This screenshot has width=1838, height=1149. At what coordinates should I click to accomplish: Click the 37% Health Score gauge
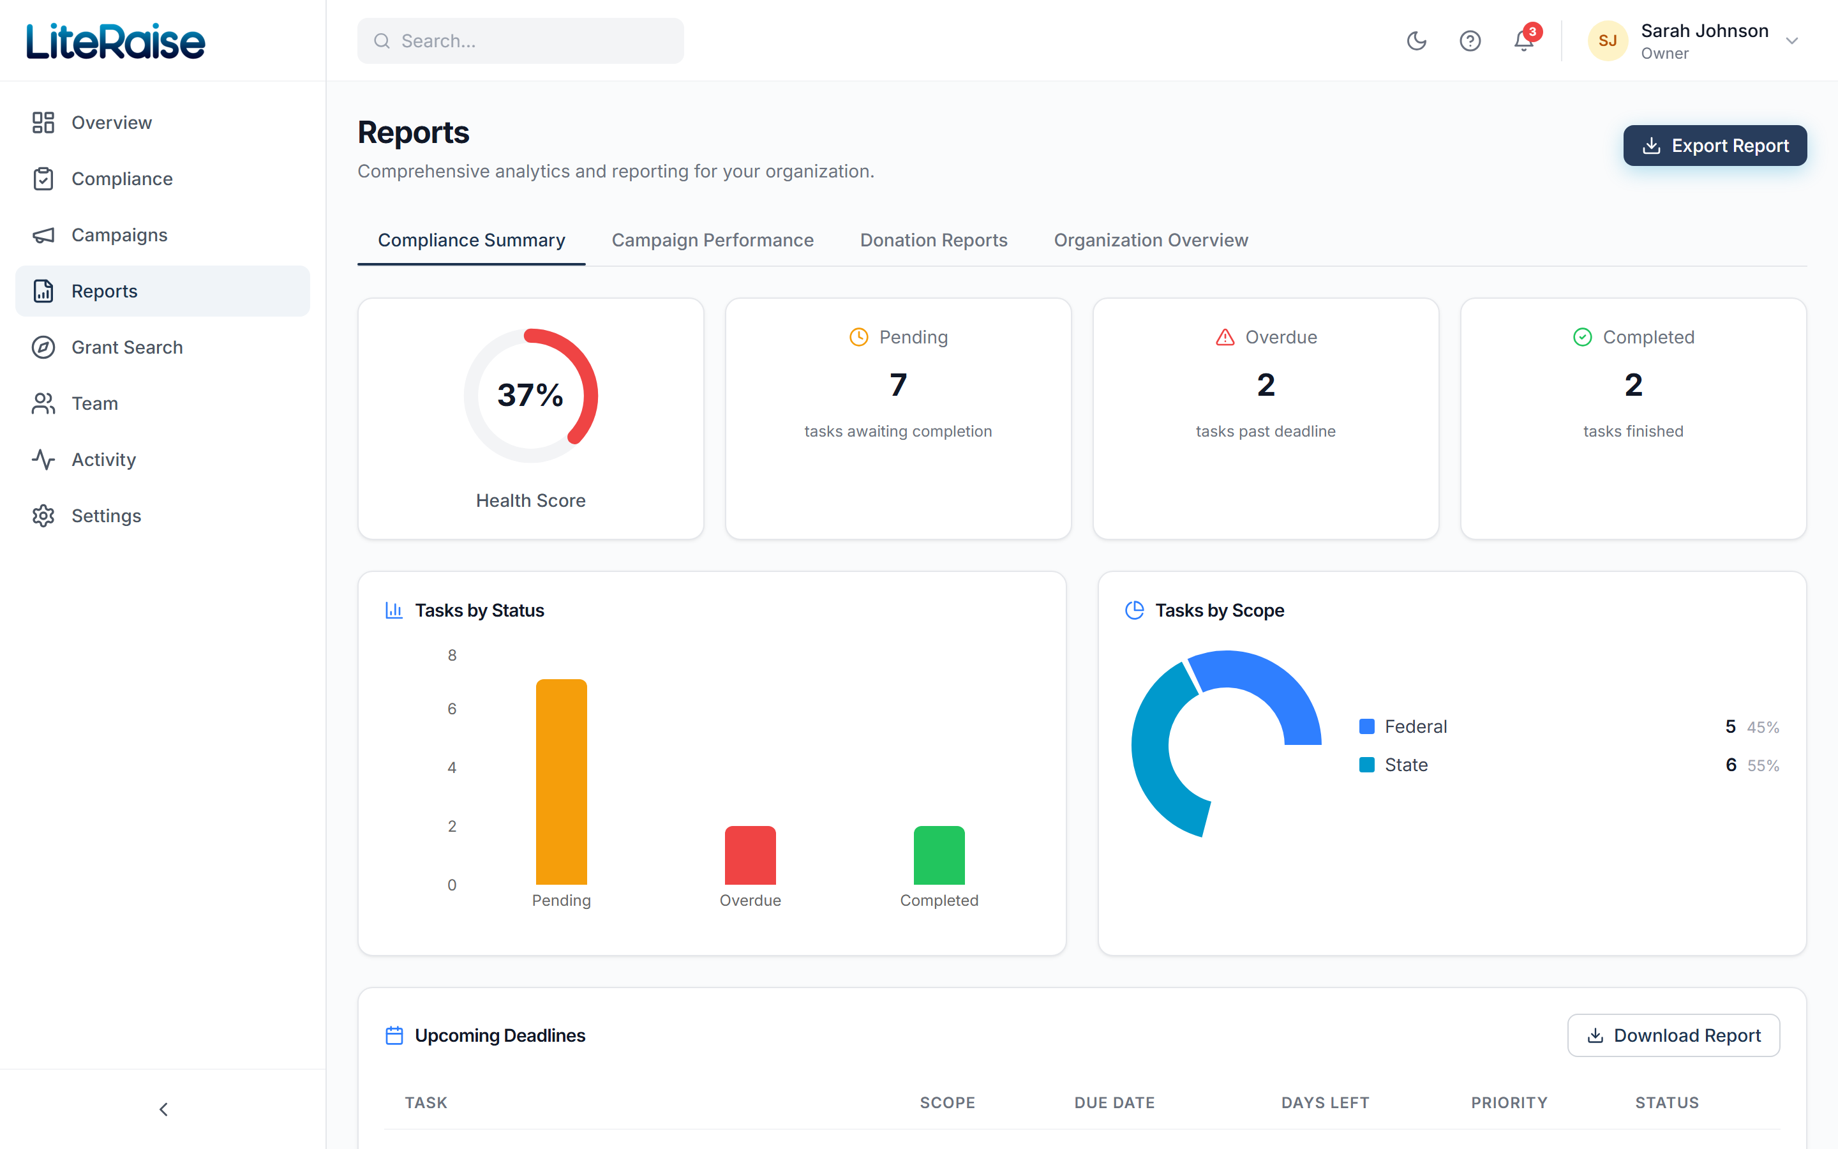[x=531, y=395]
